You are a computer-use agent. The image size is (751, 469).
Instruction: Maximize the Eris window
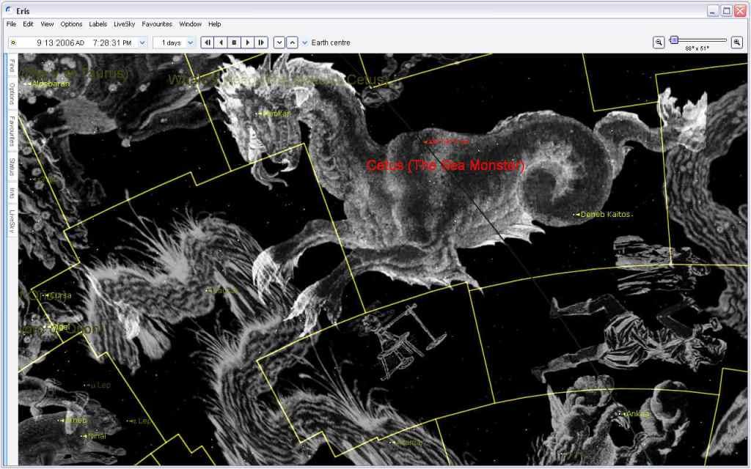727,10
